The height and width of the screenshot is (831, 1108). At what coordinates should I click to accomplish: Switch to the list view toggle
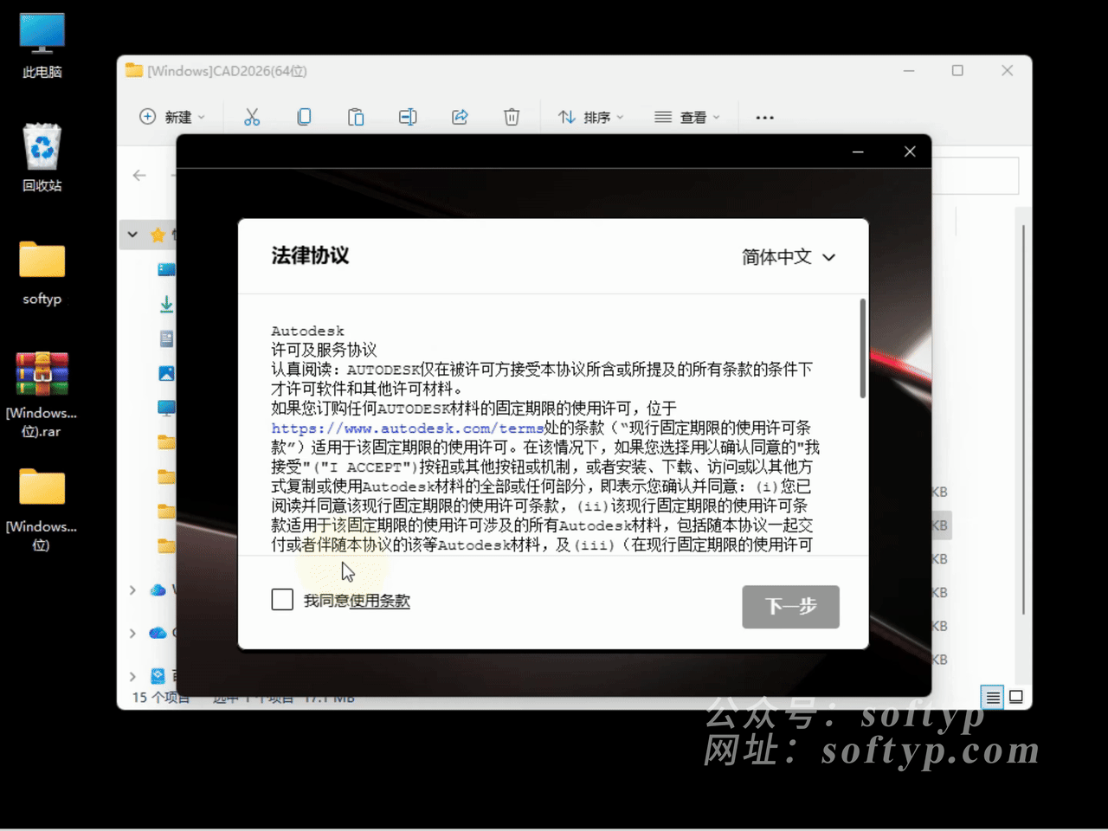point(992,697)
